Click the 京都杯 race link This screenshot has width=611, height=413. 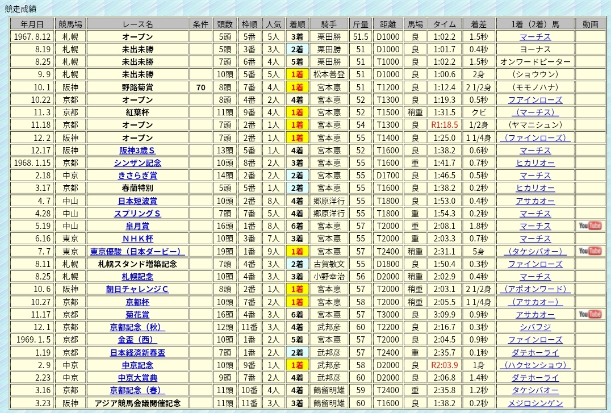tap(137, 302)
